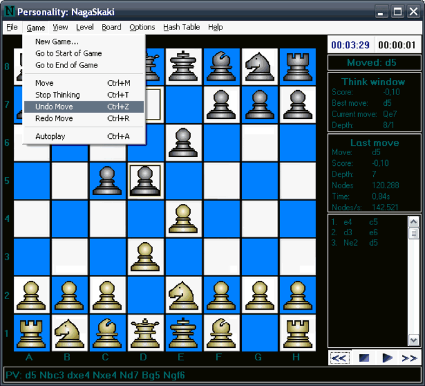Choose Undo Move from the menu

(x=84, y=106)
